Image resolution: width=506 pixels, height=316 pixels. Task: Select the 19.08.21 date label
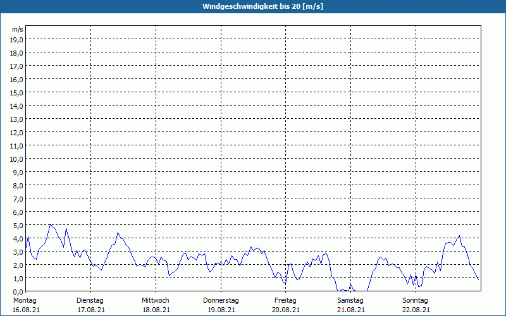[221, 310]
